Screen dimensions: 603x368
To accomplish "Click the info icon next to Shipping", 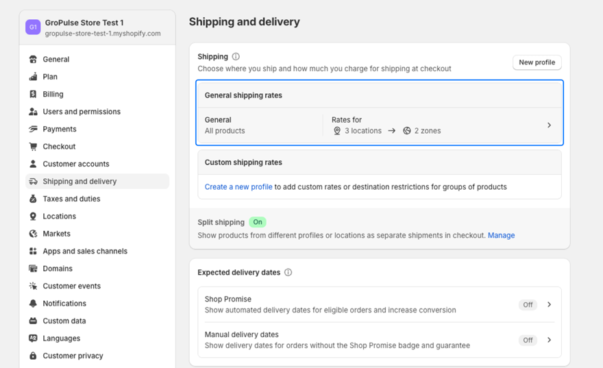I will (x=236, y=57).
